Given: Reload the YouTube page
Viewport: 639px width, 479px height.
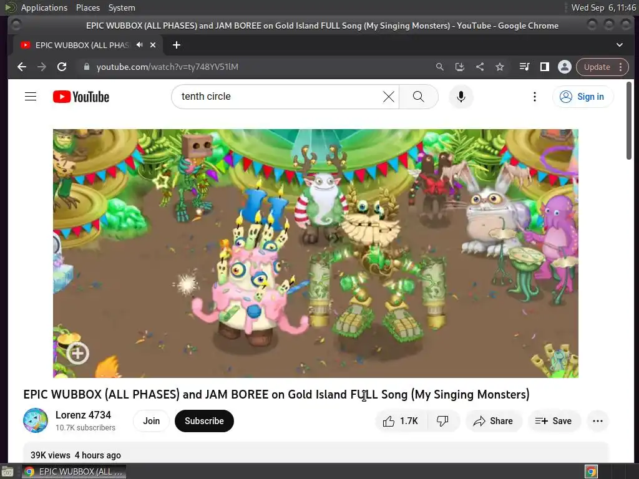Looking at the screenshot, I should (62, 67).
